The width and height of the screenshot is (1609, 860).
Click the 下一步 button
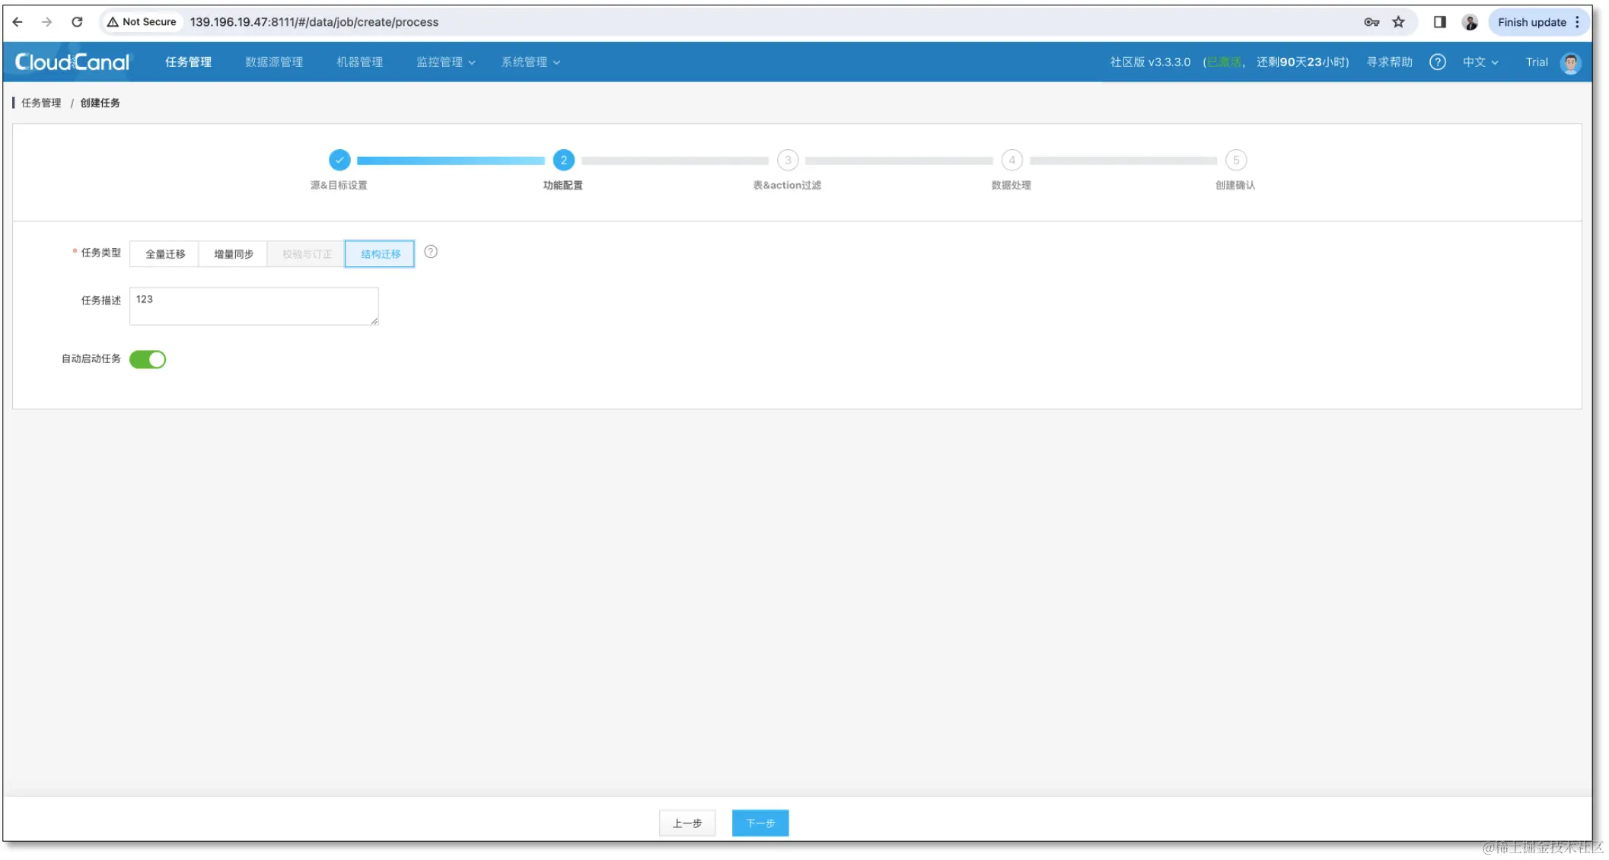point(759,823)
